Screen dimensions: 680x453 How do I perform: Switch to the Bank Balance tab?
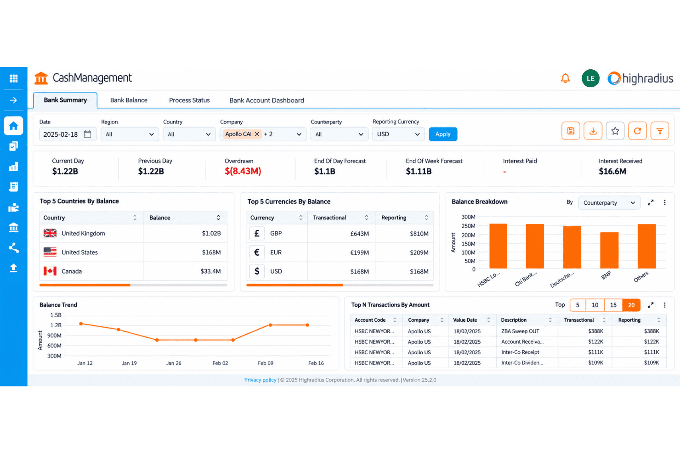tap(129, 101)
